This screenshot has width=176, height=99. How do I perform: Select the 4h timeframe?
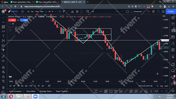pyautogui.click(x=49, y=11)
